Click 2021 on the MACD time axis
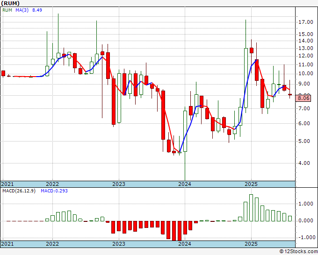The width and height of the screenshot is (318, 255). click(x=7, y=244)
